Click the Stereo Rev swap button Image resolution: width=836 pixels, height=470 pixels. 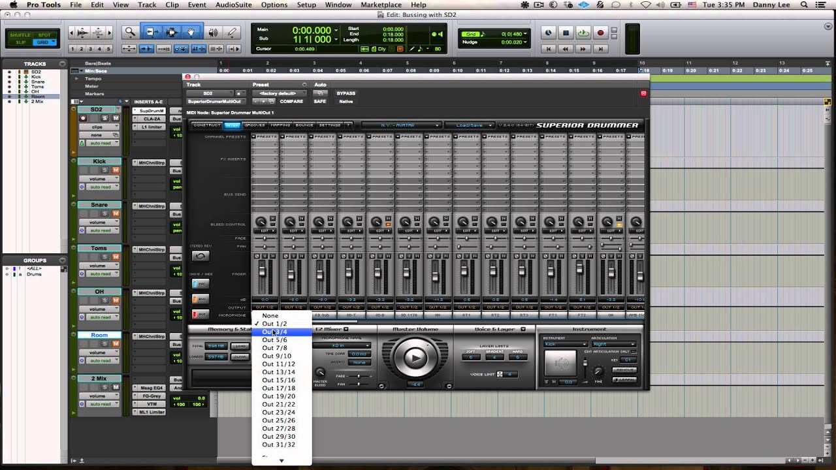point(201,256)
